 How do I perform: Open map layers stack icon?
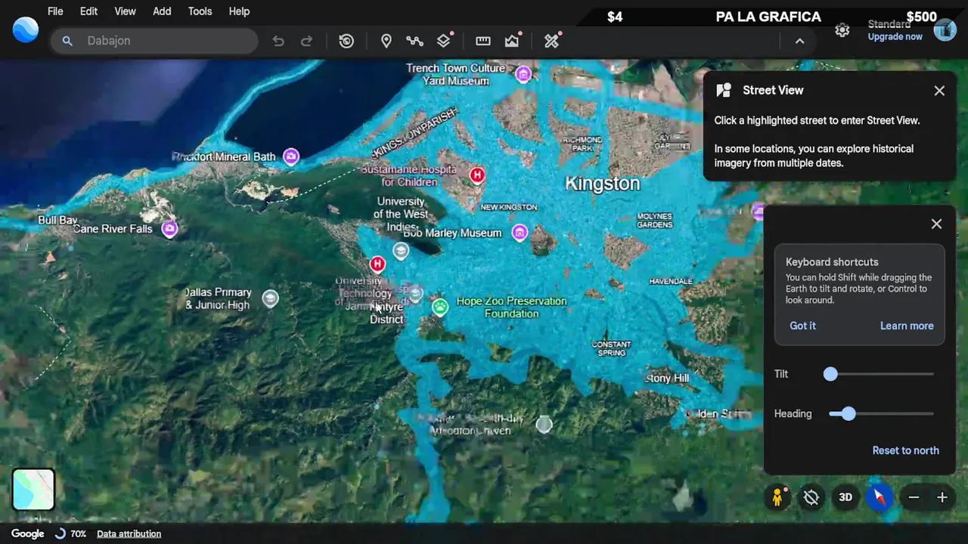tap(445, 40)
